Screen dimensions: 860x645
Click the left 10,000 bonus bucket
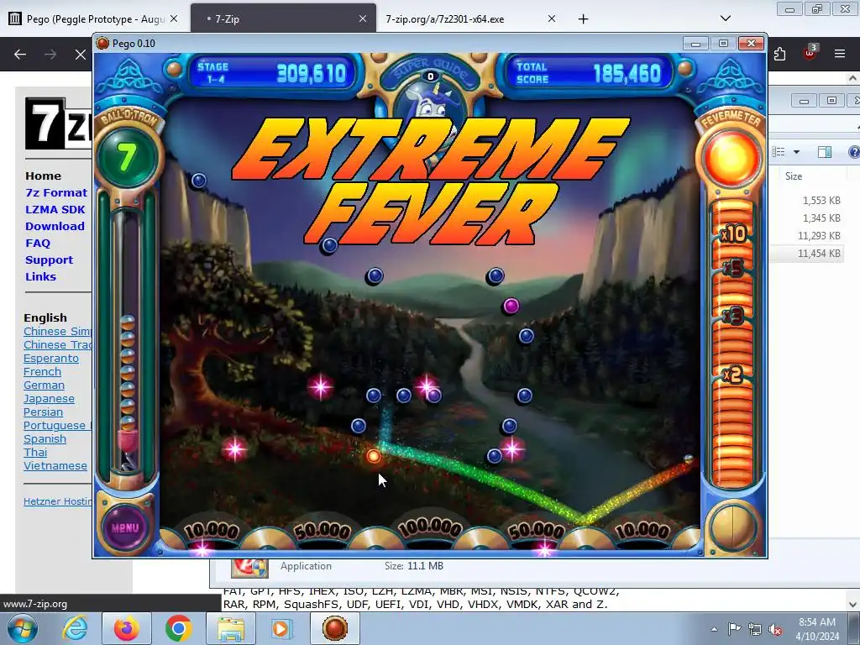(211, 532)
